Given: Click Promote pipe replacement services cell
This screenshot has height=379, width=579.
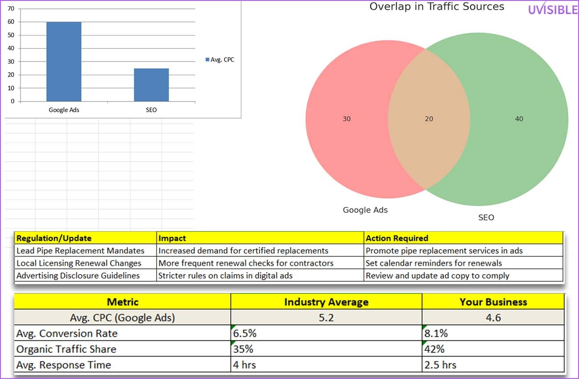Looking at the screenshot, I should pos(464,250).
